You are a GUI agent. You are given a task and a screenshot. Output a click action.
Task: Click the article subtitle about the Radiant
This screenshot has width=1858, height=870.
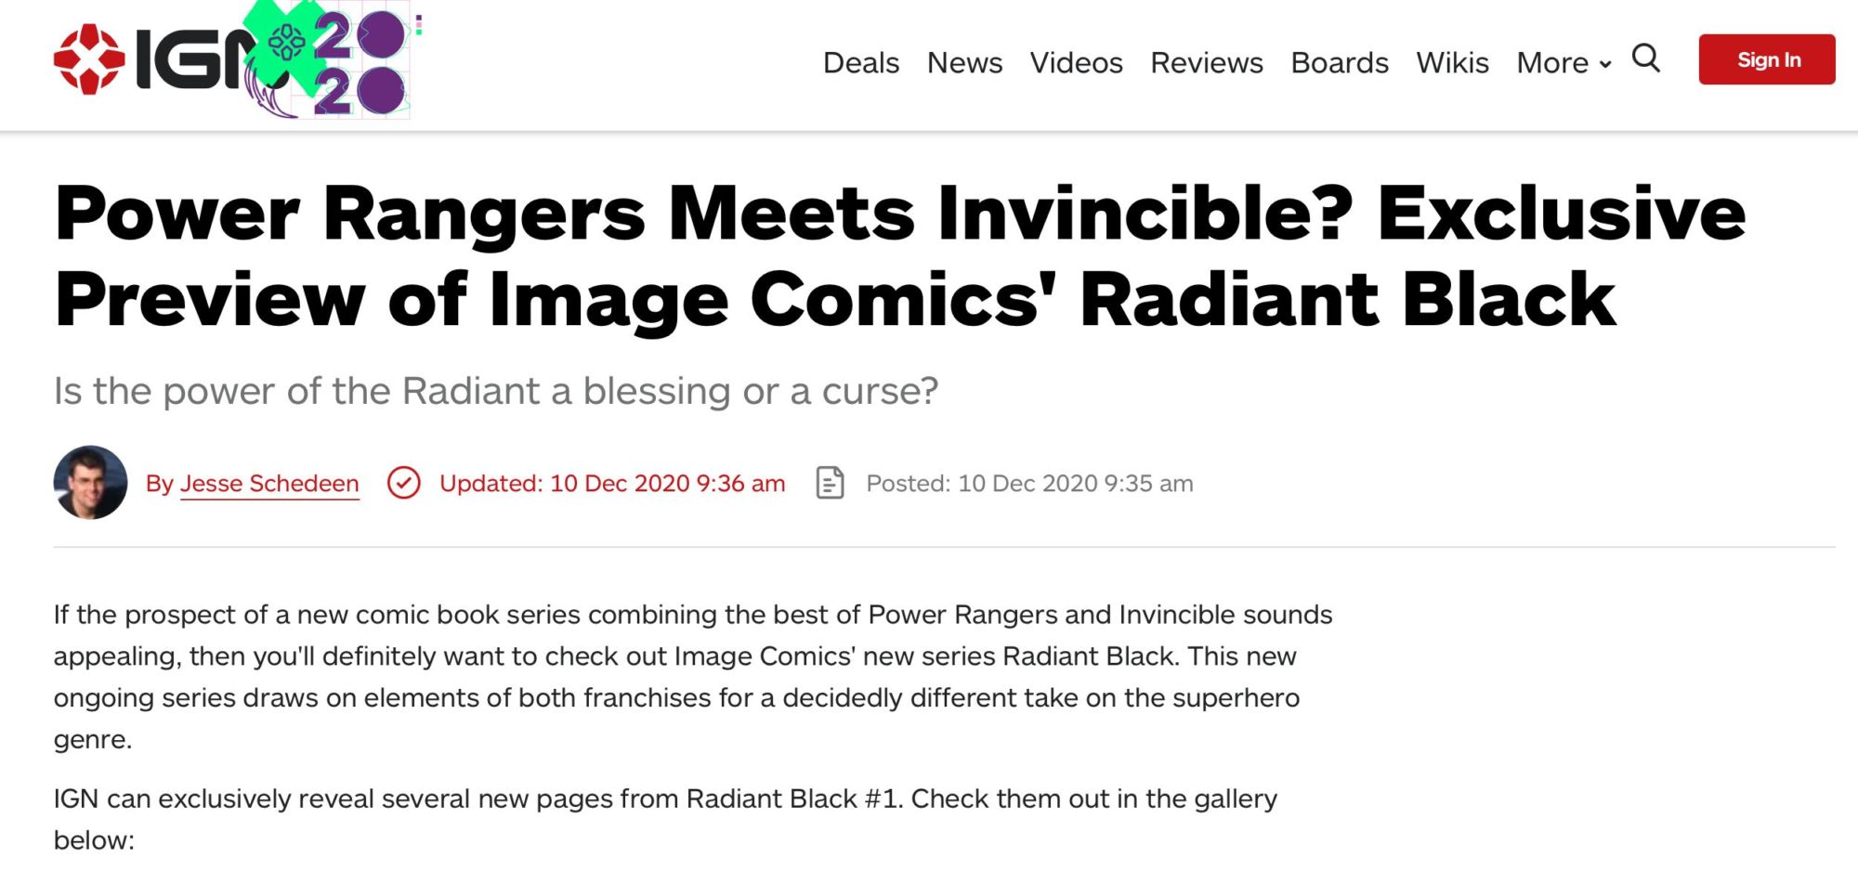pyautogui.click(x=495, y=391)
